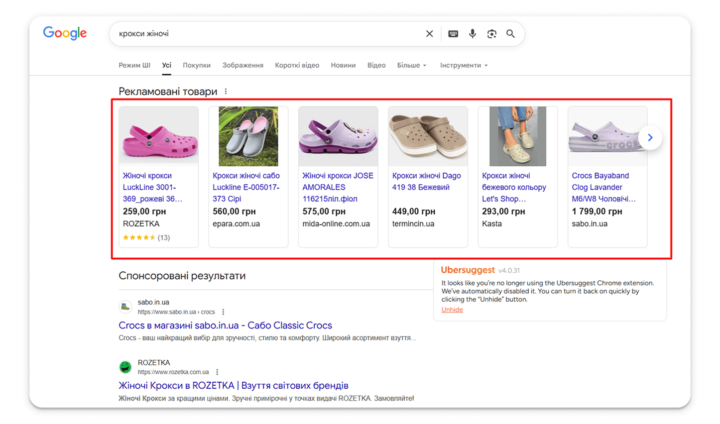Open the three-dot menu beside ROZETKA result

point(217,372)
